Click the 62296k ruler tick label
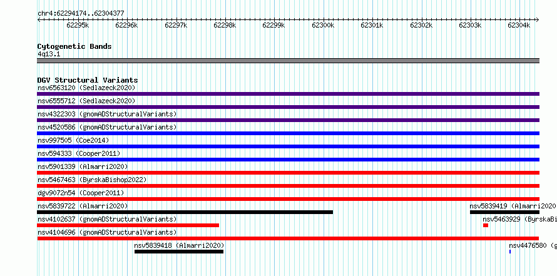 [x=127, y=25]
